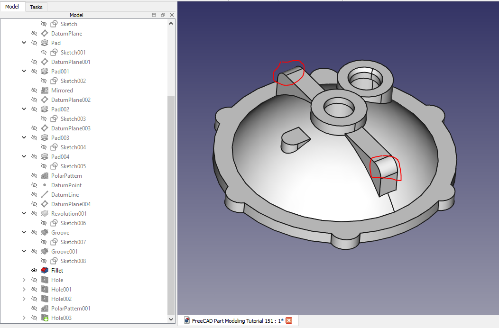Collapse the Groove001 tree node
499x328 pixels.
[x=24, y=252]
